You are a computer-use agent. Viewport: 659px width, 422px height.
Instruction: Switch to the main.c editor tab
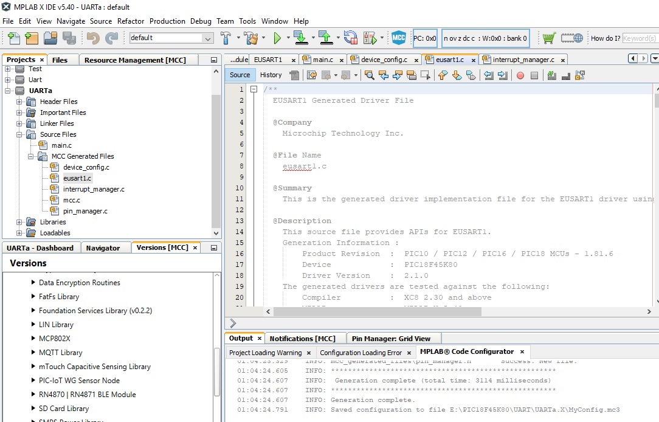click(323, 60)
